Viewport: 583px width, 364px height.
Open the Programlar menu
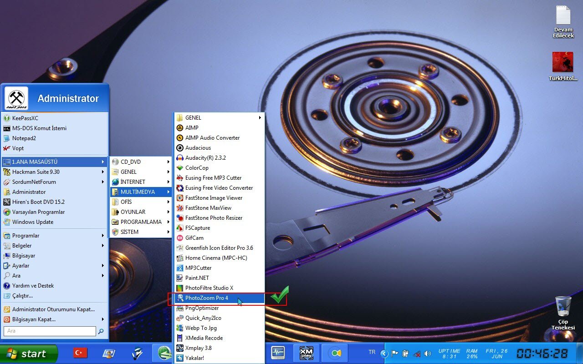[x=55, y=236]
